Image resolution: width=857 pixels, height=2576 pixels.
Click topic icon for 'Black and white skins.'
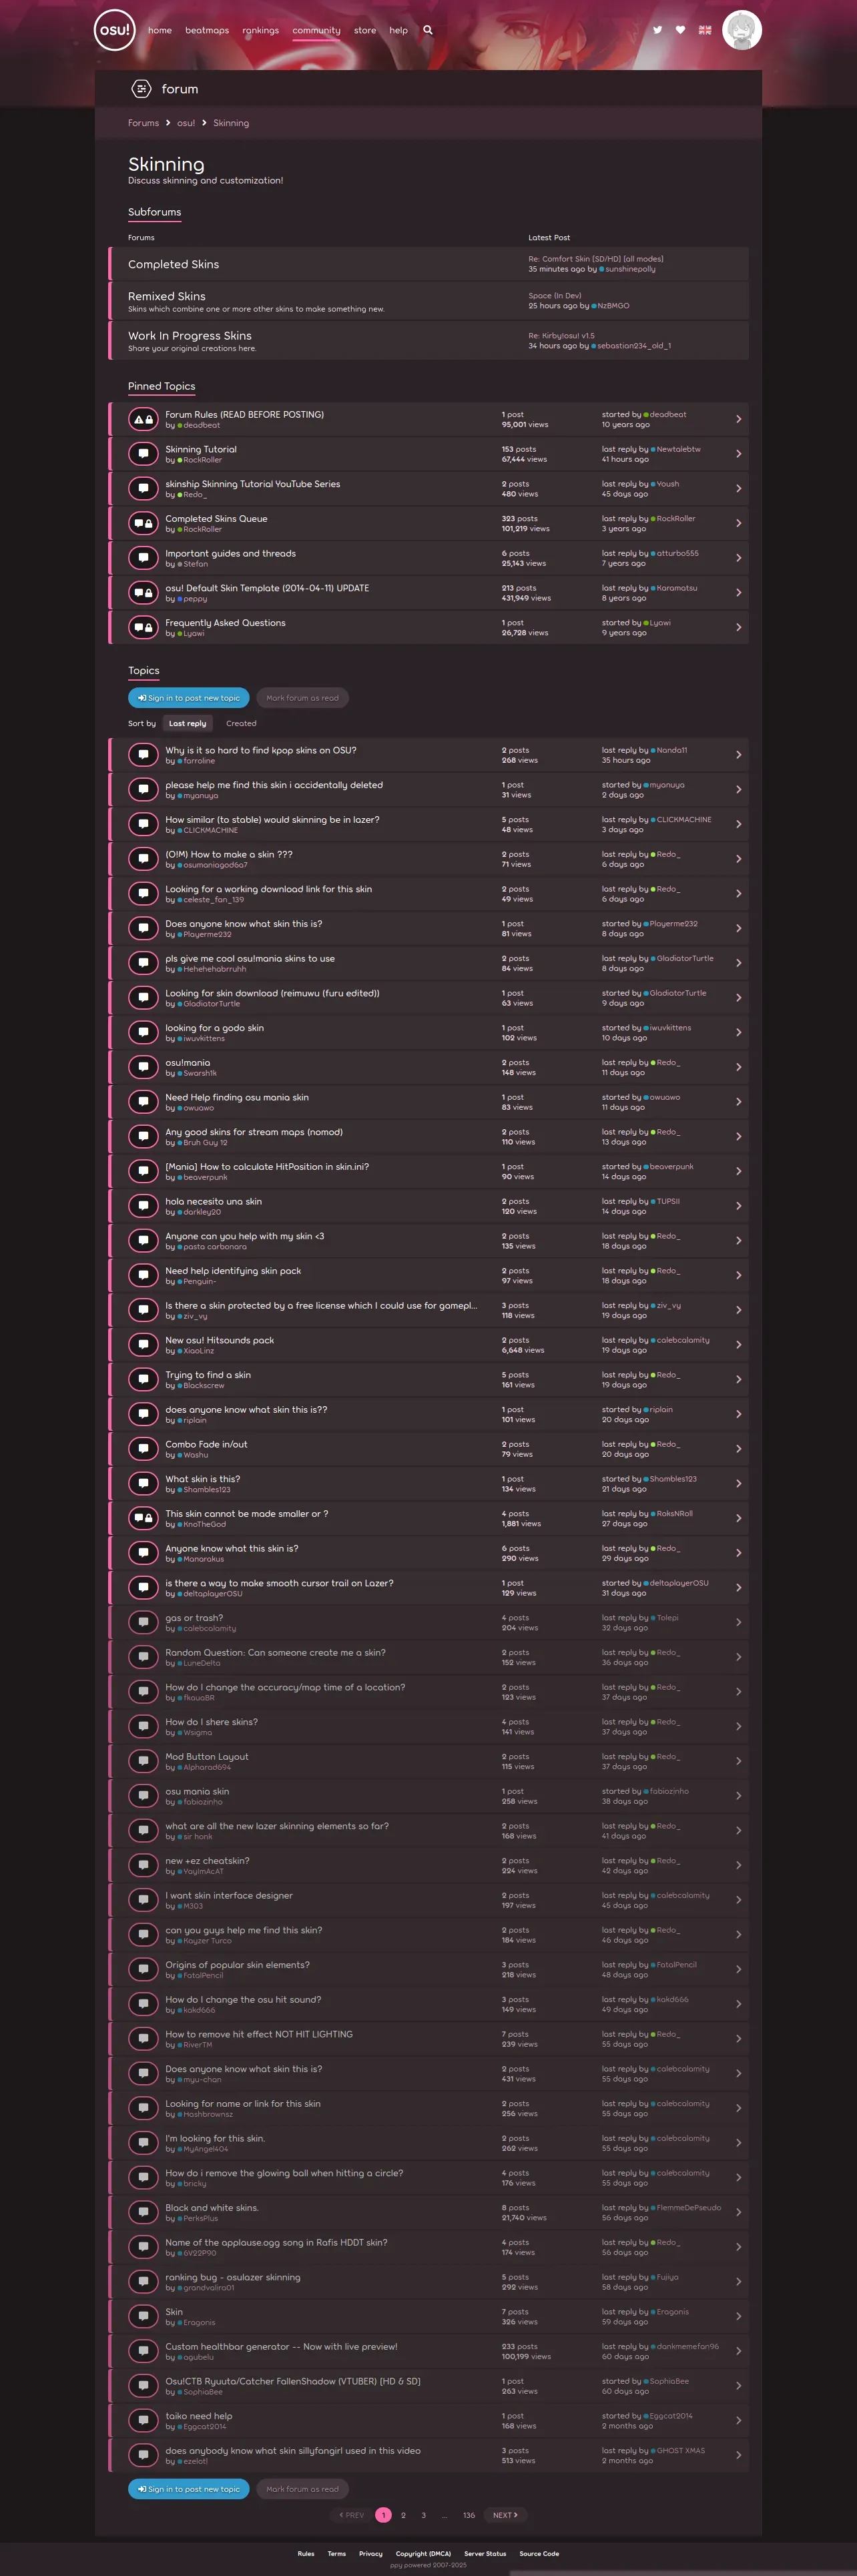point(144,2212)
